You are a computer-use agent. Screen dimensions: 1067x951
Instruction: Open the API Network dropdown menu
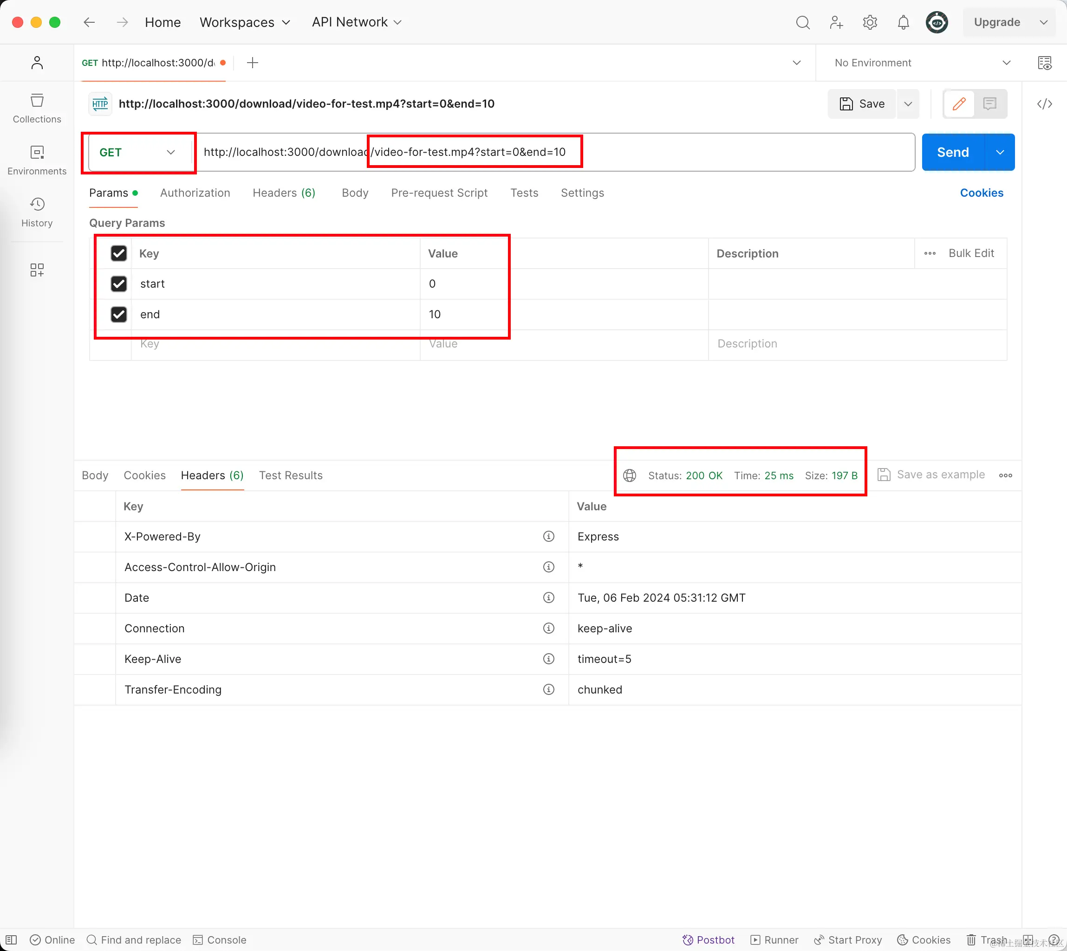tap(357, 22)
